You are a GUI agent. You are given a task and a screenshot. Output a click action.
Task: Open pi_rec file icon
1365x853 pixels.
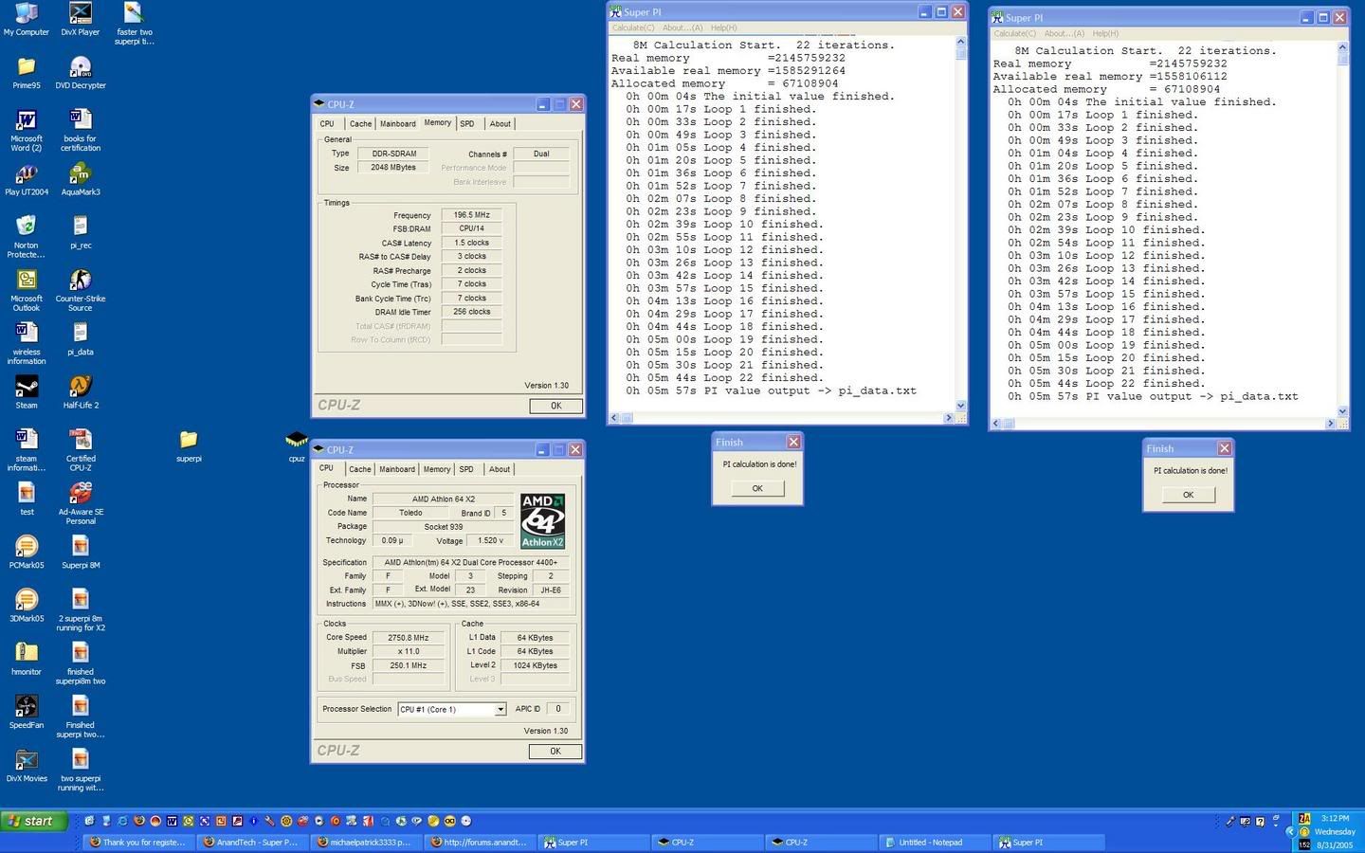(x=81, y=232)
